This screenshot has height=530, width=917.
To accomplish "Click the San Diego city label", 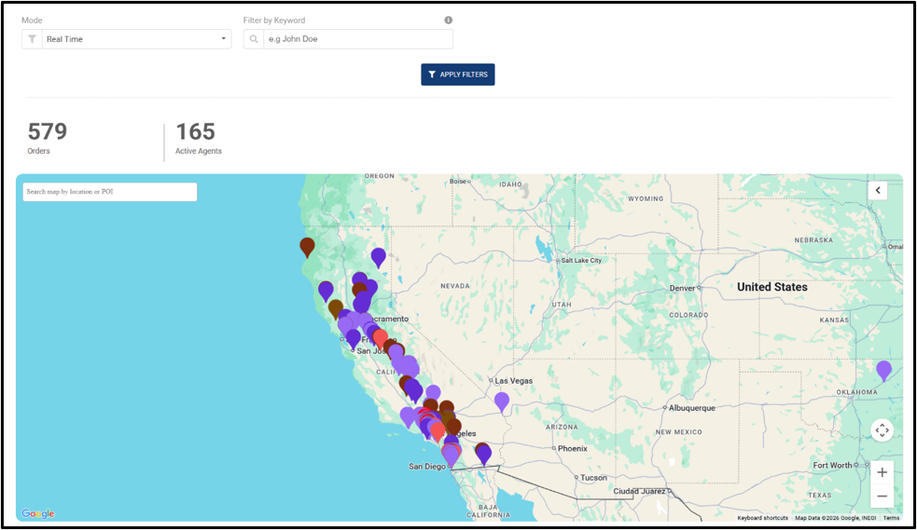I will coord(427,467).
